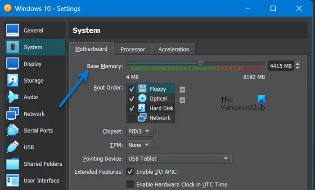Open the Audio settings category
The height and width of the screenshot is (190, 315).
tap(35, 97)
